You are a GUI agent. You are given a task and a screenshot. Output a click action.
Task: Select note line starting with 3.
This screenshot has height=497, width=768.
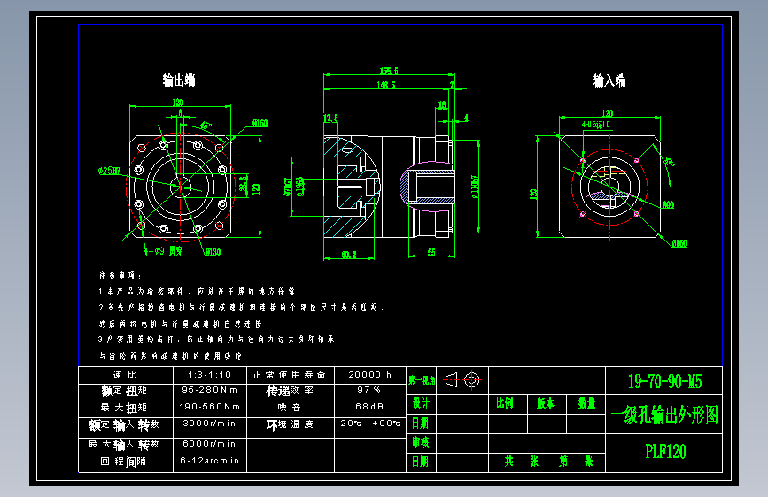pos(216,340)
